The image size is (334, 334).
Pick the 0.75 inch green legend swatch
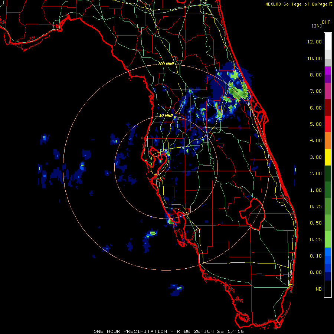tap(328, 206)
